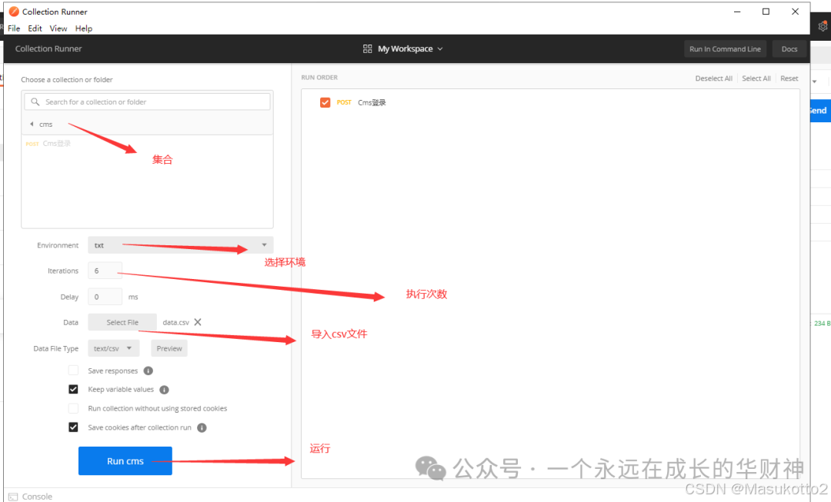The image size is (831, 502).
Task: Click the workspace grid icon
Action: tap(367, 48)
